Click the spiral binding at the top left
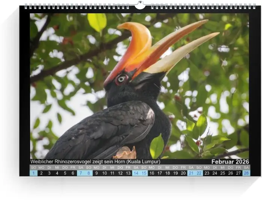 [x=75, y=6]
